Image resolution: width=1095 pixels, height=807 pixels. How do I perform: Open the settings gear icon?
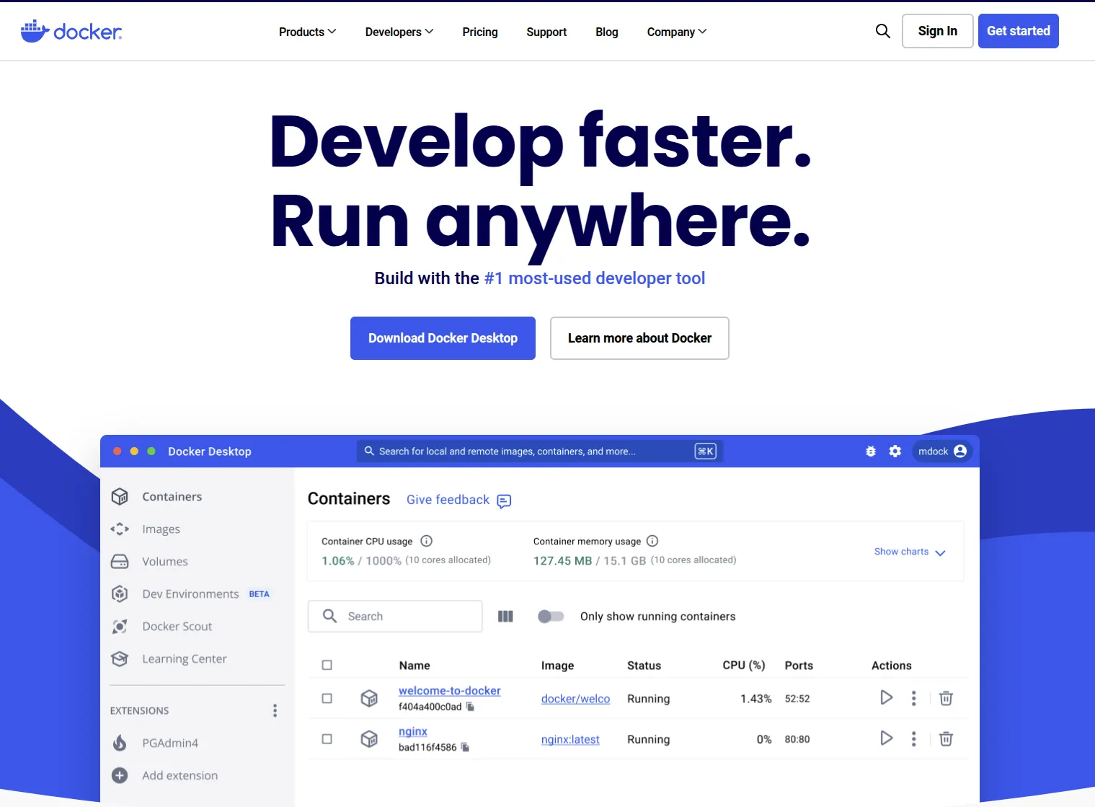[x=895, y=451]
